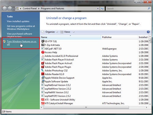Click the Adobe Acrobat 8.1.0 Professional icon
153x115 pixels.
pos(43,56)
